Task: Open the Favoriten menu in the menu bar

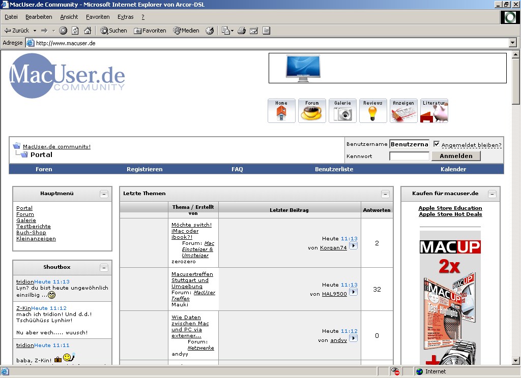Action: point(98,17)
